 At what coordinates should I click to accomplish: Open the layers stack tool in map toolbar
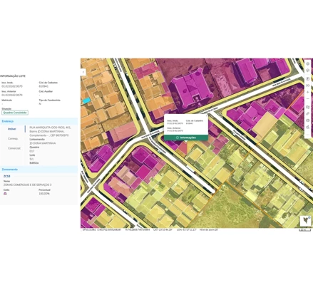pos(308,63)
